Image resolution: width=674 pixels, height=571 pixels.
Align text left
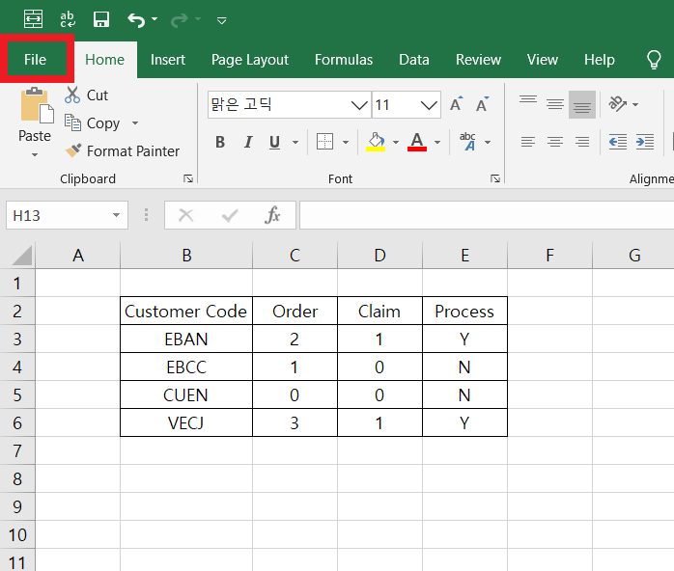point(528,142)
